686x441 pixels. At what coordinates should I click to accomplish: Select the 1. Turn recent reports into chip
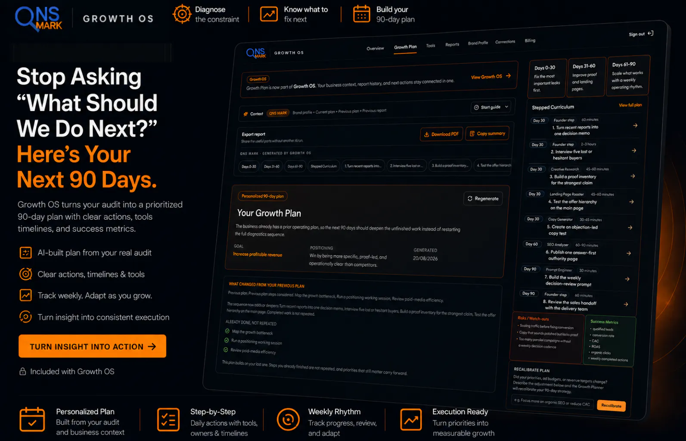[x=363, y=166]
